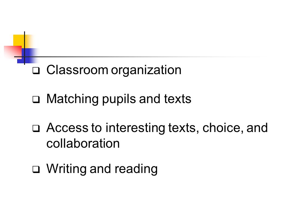Click the blue square in the slide decoration

point(28,56)
